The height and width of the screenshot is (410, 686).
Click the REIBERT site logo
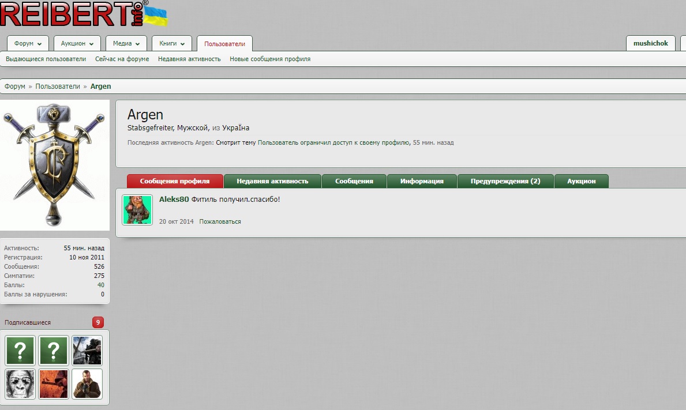click(83, 14)
